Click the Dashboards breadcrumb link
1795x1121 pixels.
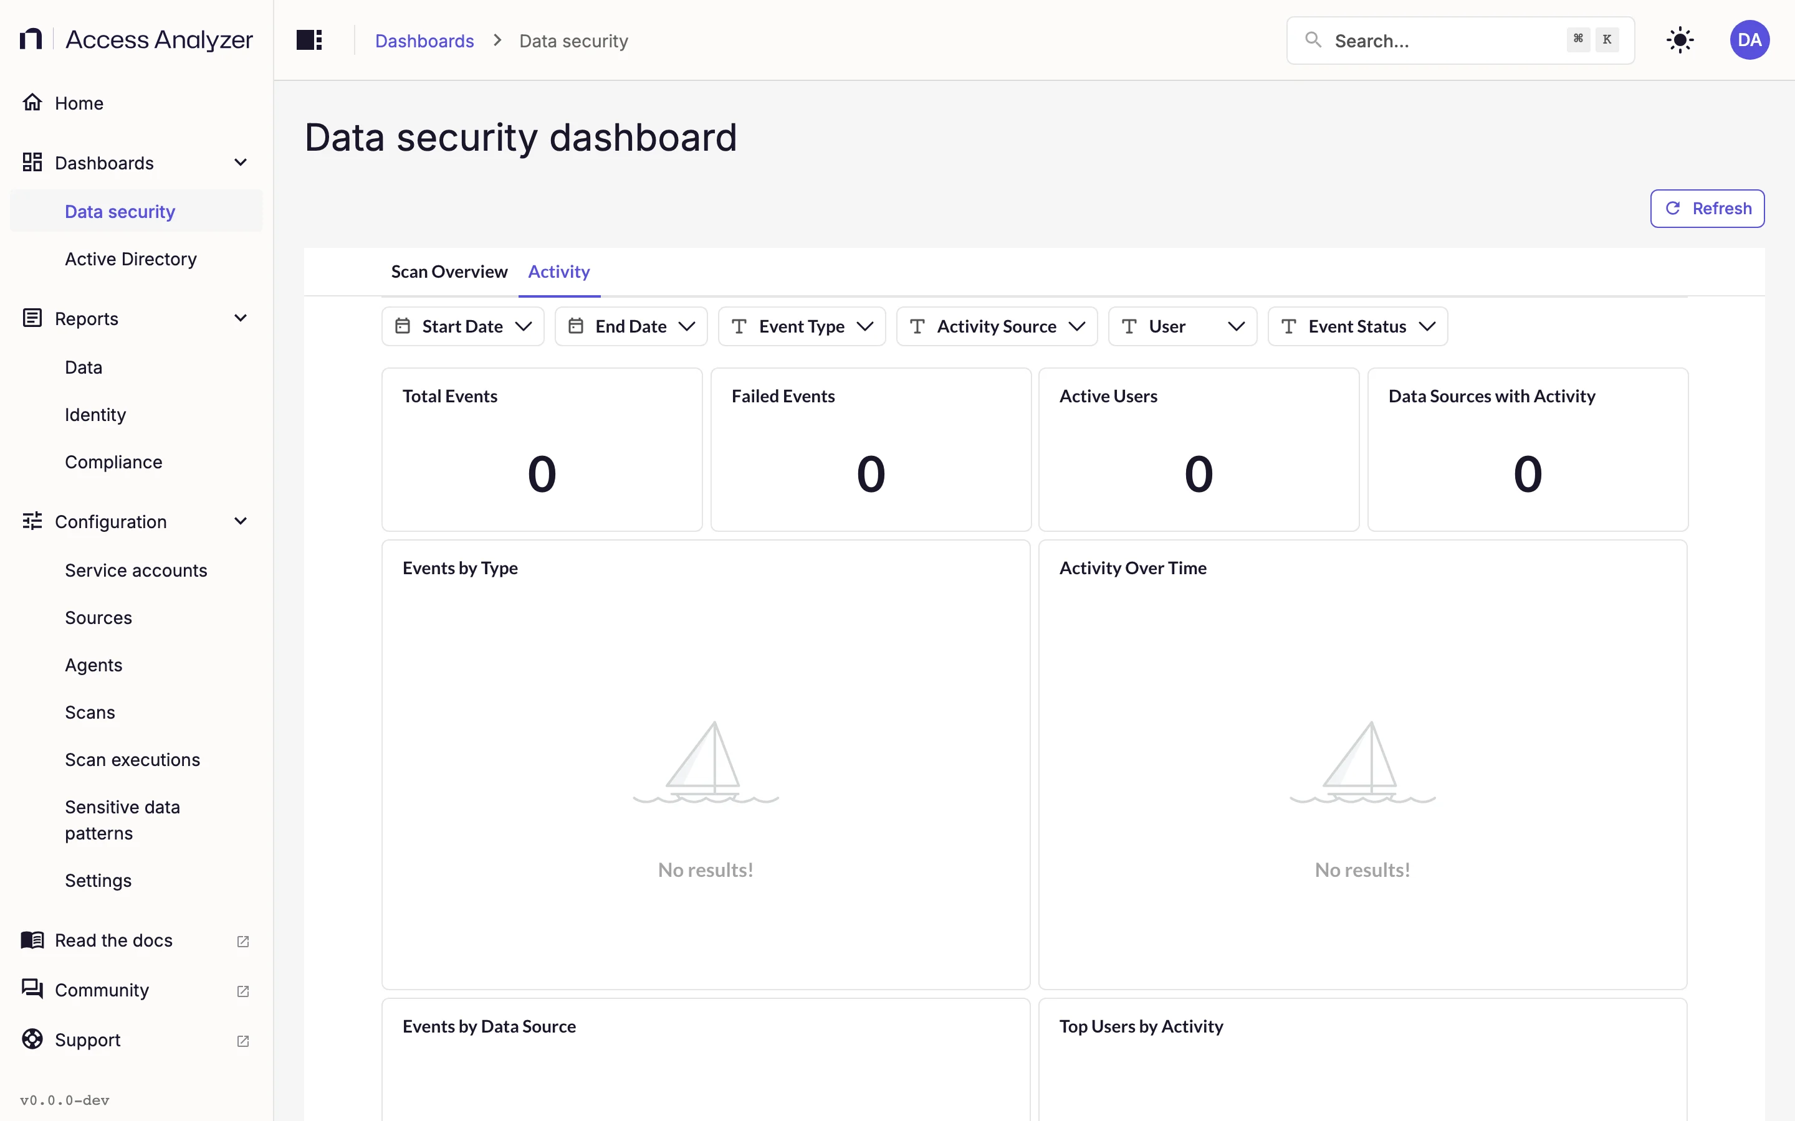click(x=424, y=40)
